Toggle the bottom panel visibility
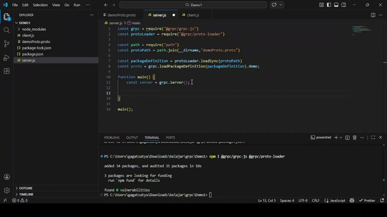This screenshot has height=217, width=387. (336, 5)
